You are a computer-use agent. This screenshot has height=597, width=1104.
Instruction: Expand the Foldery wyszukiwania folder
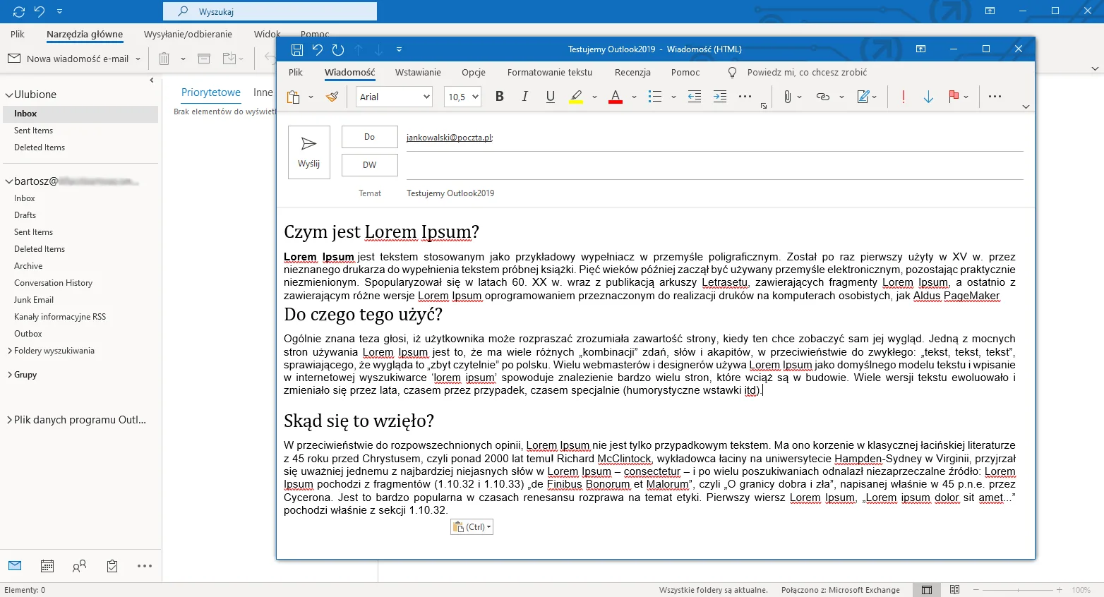tap(9, 351)
